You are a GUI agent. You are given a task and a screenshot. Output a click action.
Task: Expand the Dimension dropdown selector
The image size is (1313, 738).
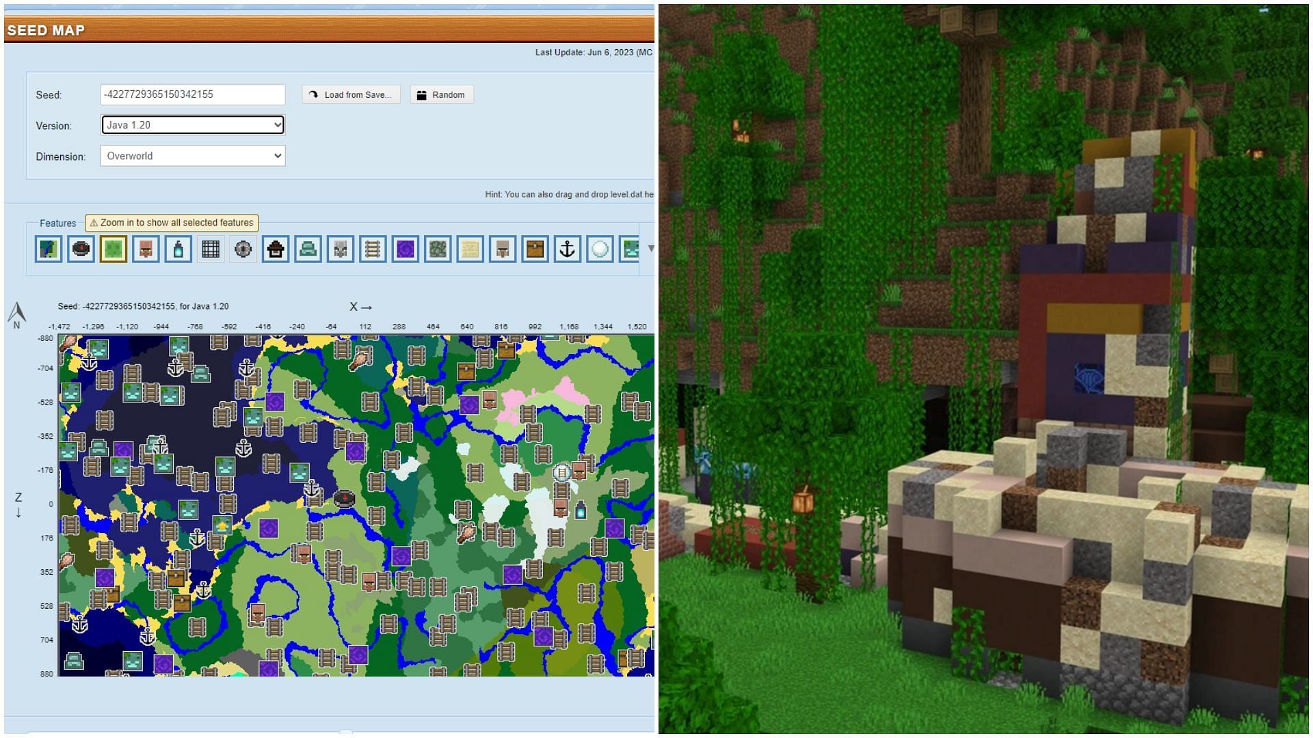coord(192,156)
